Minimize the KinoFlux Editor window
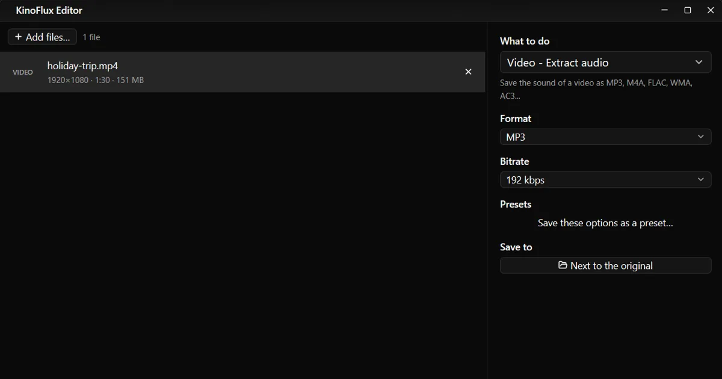 point(664,10)
